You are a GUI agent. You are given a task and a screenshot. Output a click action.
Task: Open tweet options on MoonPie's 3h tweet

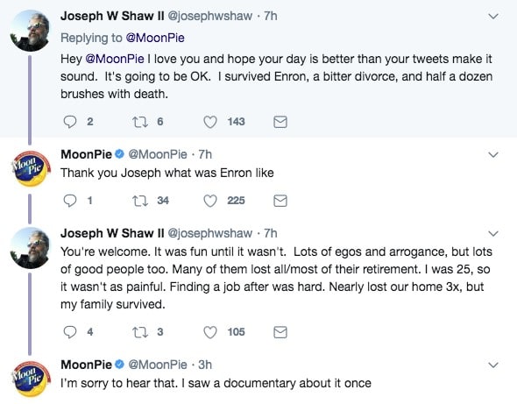493,365
